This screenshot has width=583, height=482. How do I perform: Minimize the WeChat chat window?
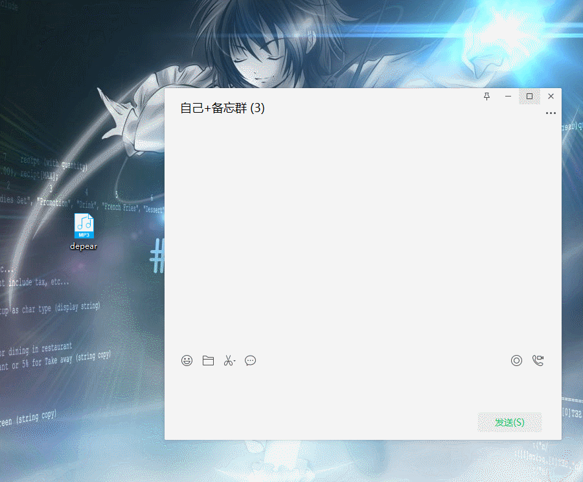[508, 97]
